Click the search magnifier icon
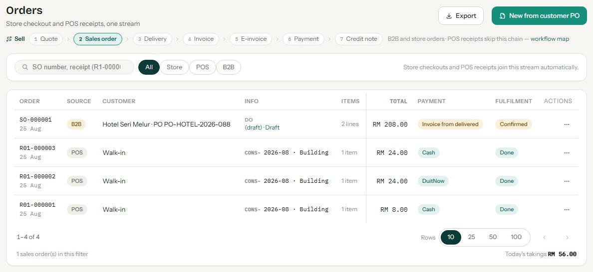 (x=25, y=67)
